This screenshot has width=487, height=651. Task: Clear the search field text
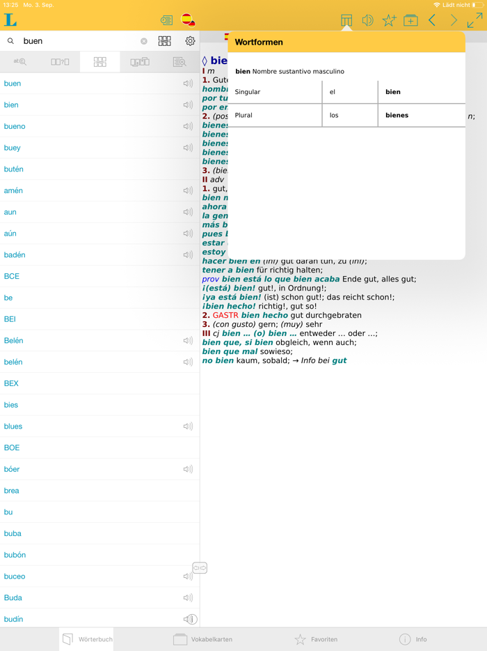[144, 41]
